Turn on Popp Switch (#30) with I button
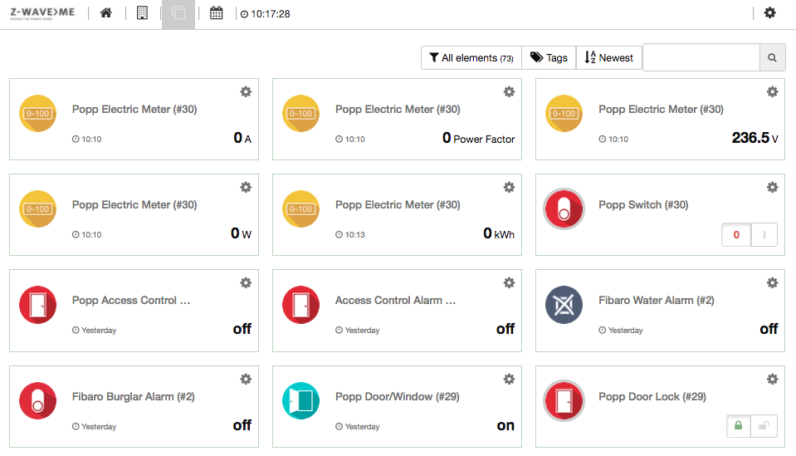 (x=764, y=234)
